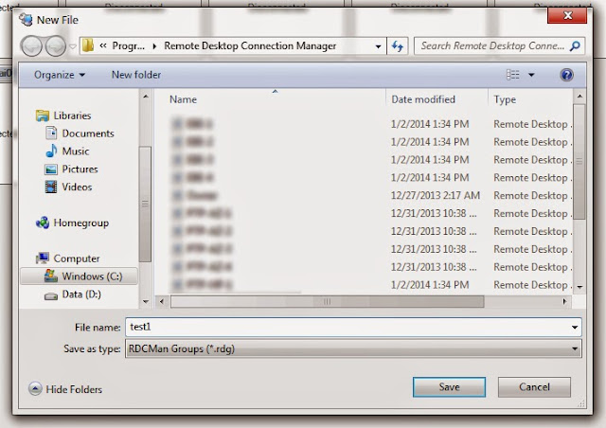Open Documents library
This screenshot has height=428, width=606.
[88, 134]
